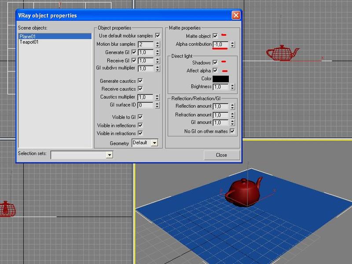Adjust the Refraction amount spinner
Screen dimensions: 352x264
point(233,115)
